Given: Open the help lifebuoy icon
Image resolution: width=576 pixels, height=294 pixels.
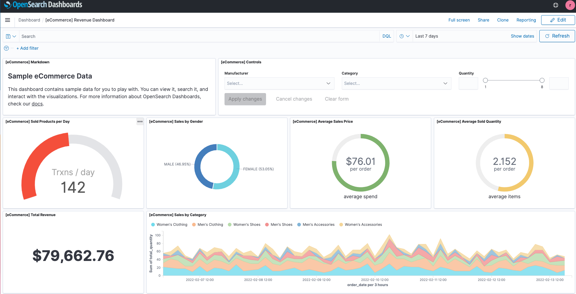Looking at the screenshot, I should (555, 5).
